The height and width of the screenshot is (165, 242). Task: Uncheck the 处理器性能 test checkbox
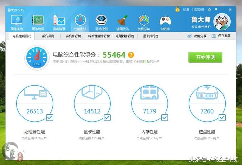tap(50, 117)
